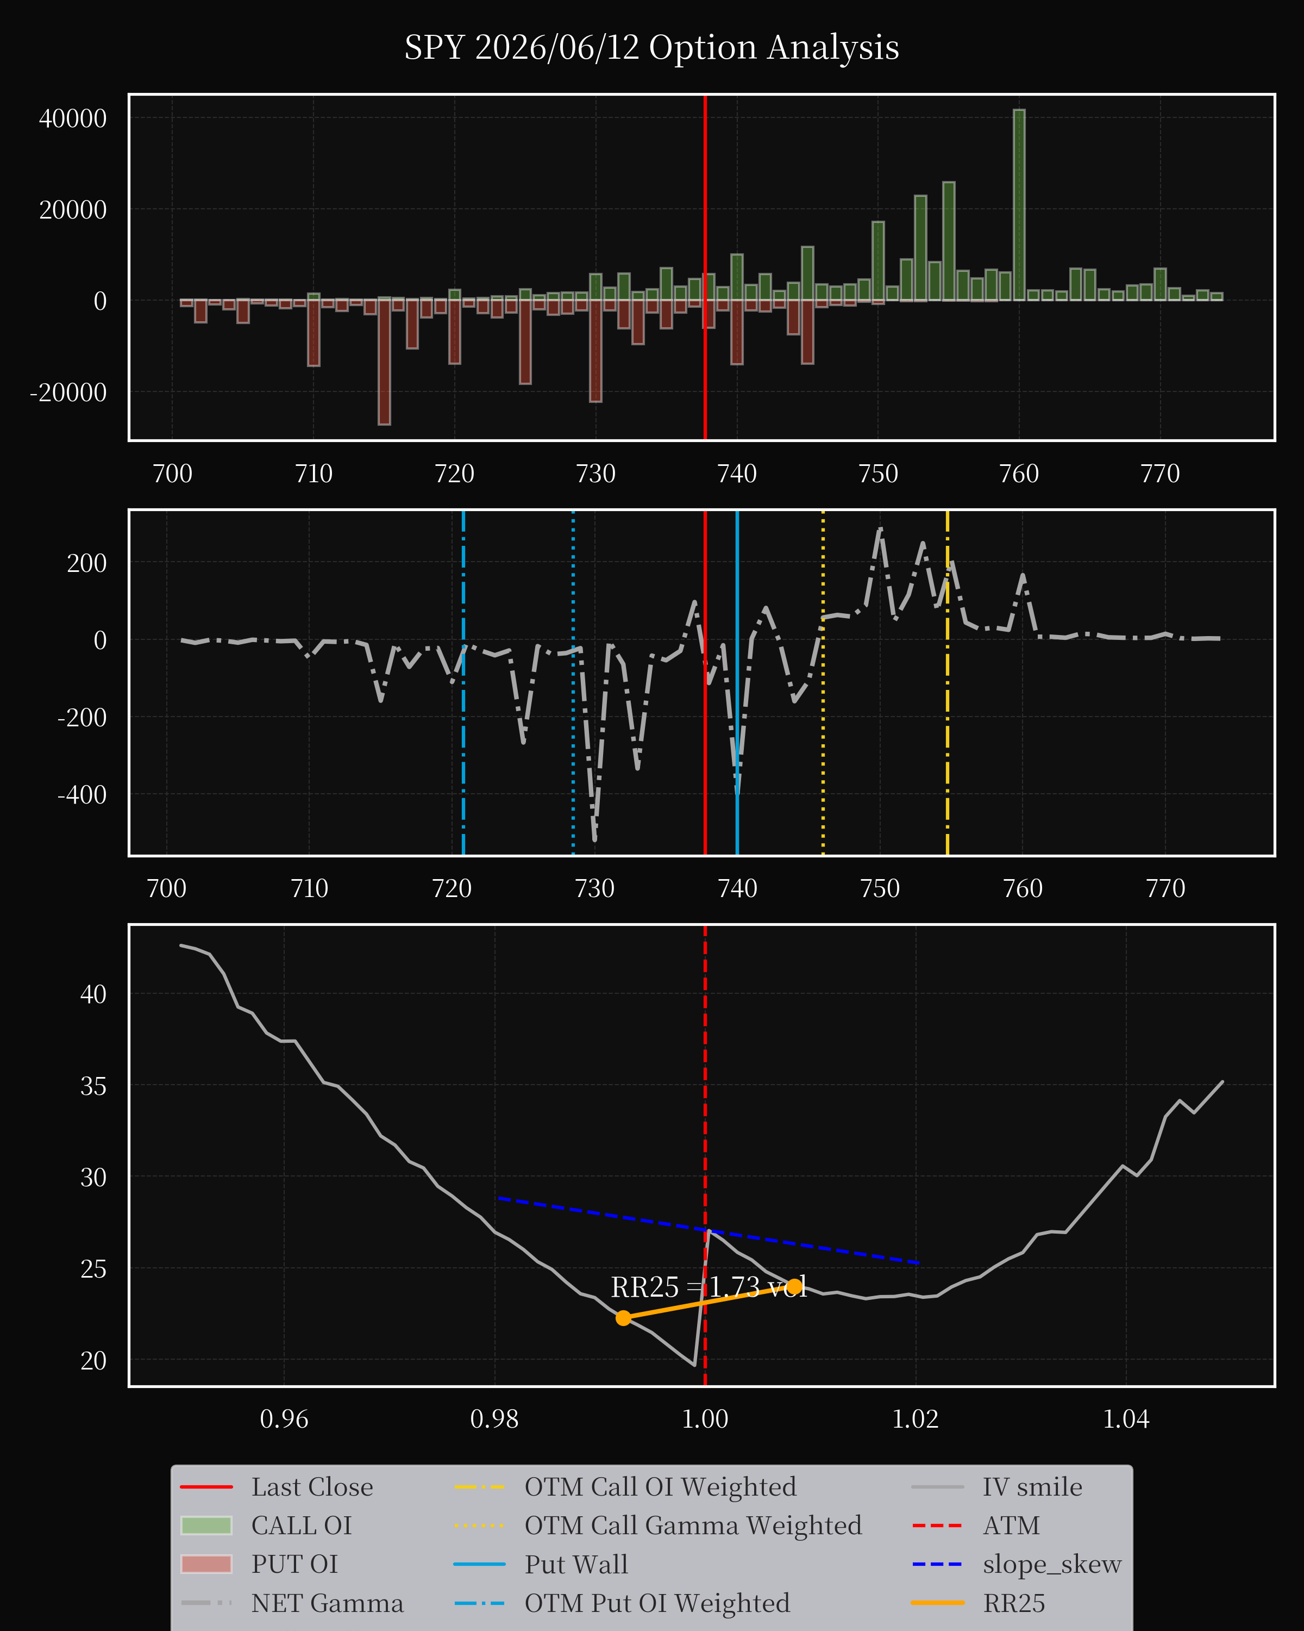Click the ATM legend label
This screenshot has width=1304, height=1631.
(x=1012, y=1525)
